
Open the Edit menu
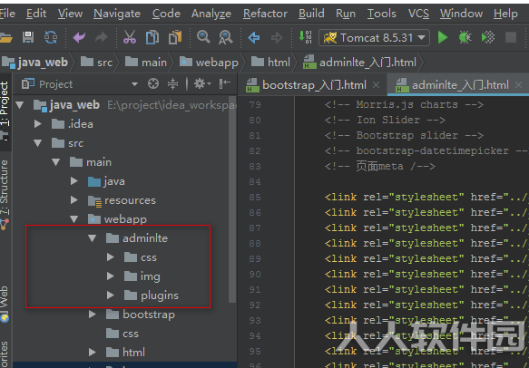tap(36, 14)
